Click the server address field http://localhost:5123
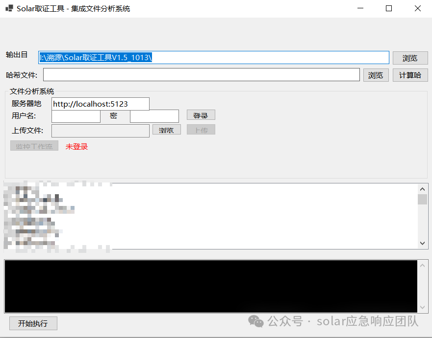This screenshot has height=338, width=432. (x=101, y=104)
